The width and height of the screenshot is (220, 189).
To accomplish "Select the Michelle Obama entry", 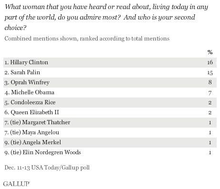I will (x=30, y=92).
